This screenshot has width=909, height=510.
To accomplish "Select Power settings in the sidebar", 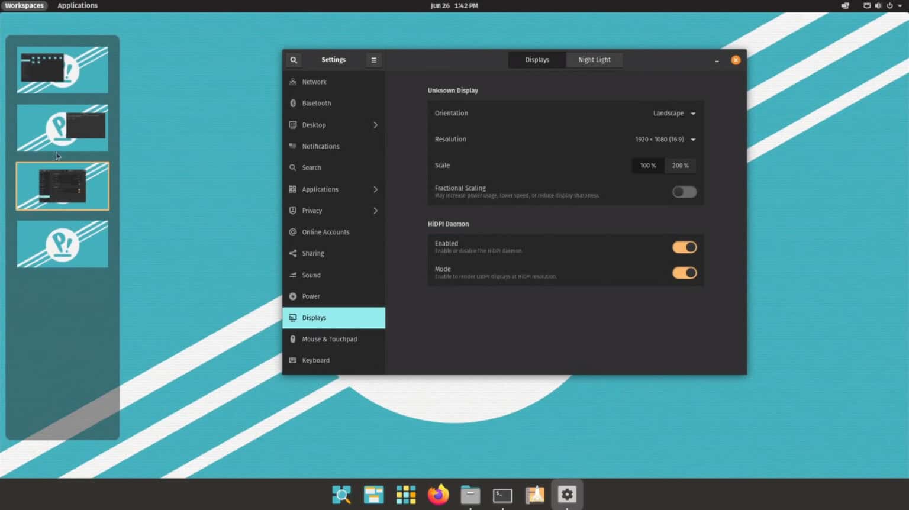I will click(x=311, y=296).
